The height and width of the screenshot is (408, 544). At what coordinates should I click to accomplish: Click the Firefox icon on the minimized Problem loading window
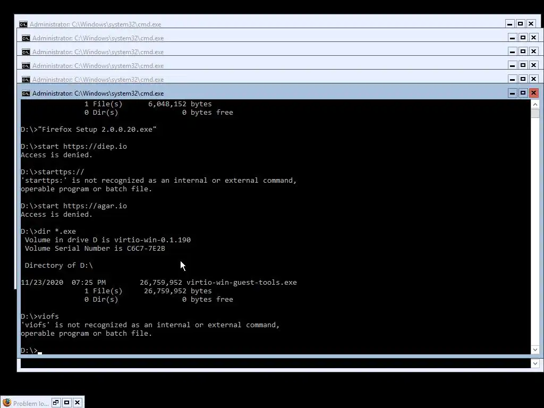[x=6, y=403]
